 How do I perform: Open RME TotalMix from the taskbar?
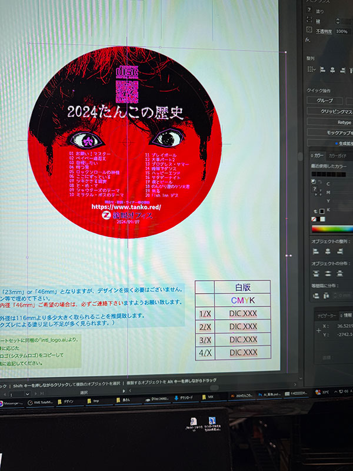tap(40, 403)
